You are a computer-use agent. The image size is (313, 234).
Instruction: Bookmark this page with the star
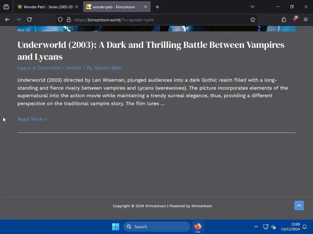pos(253,19)
